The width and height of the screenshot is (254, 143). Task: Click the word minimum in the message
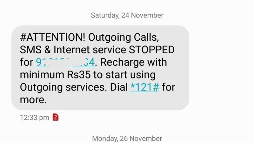tap(42, 75)
